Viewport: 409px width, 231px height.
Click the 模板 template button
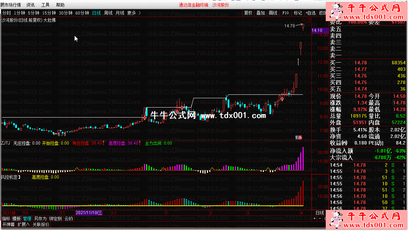17,219
